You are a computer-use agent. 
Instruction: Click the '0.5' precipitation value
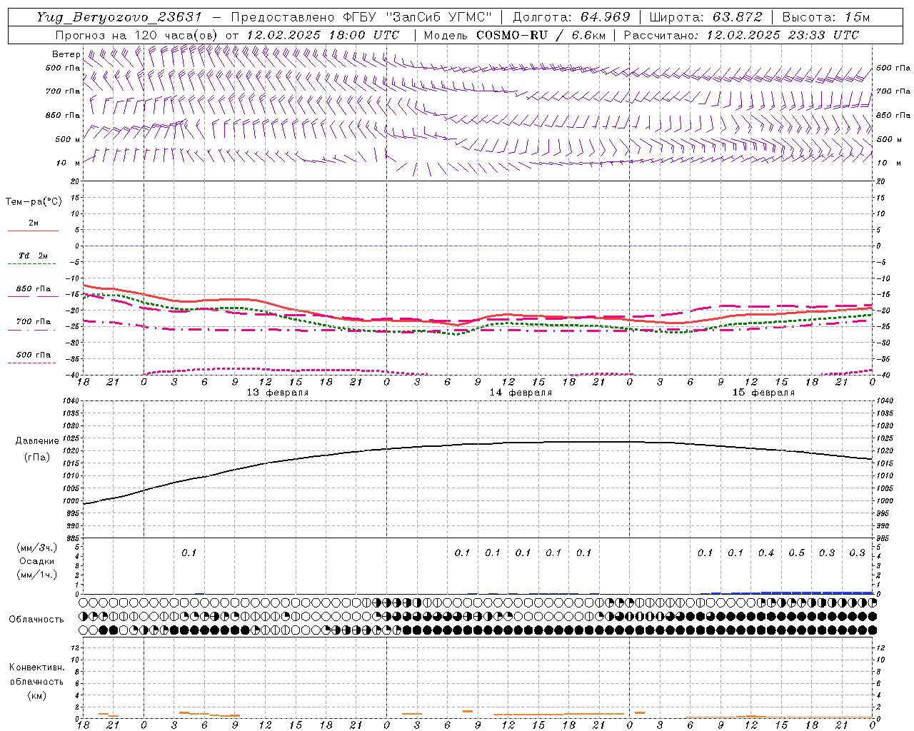point(797,553)
